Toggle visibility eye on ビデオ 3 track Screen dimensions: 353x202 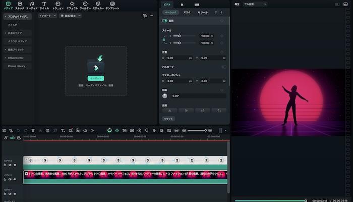[x=15, y=165]
